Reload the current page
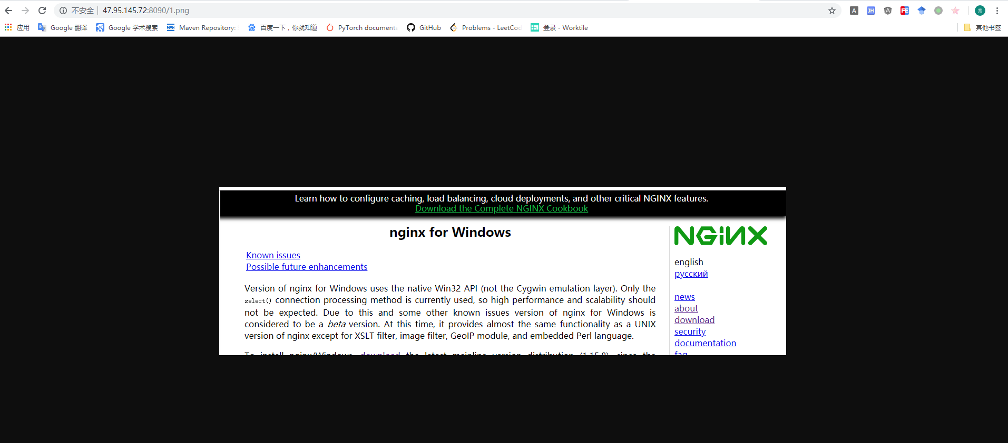This screenshot has height=443, width=1008. pos(42,11)
